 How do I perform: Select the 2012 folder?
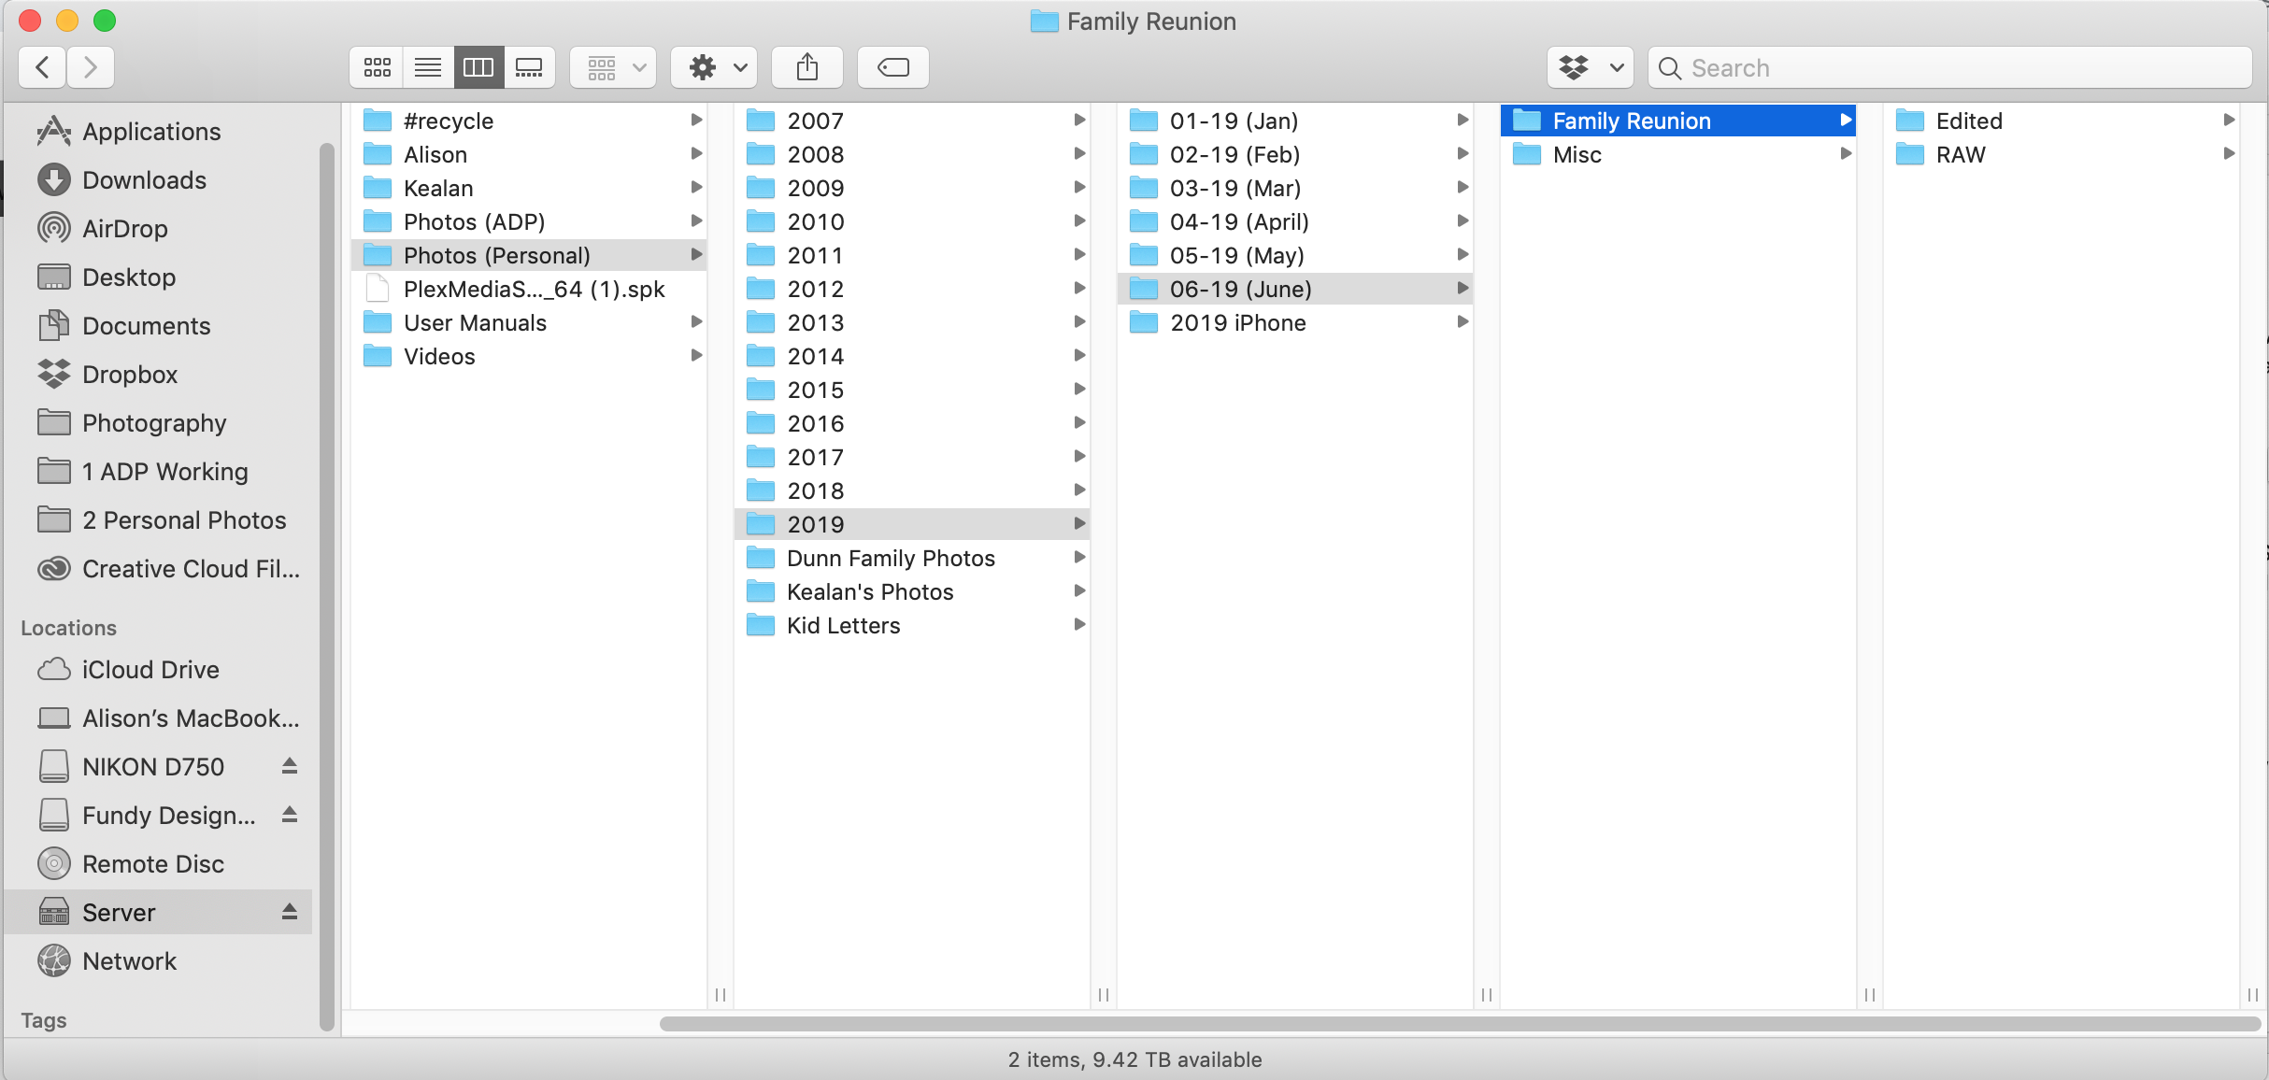(x=912, y=289)
